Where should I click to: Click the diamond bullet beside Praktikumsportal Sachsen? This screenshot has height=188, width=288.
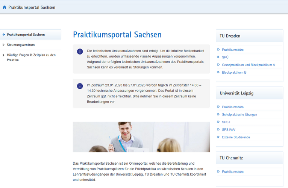(4, 35)
